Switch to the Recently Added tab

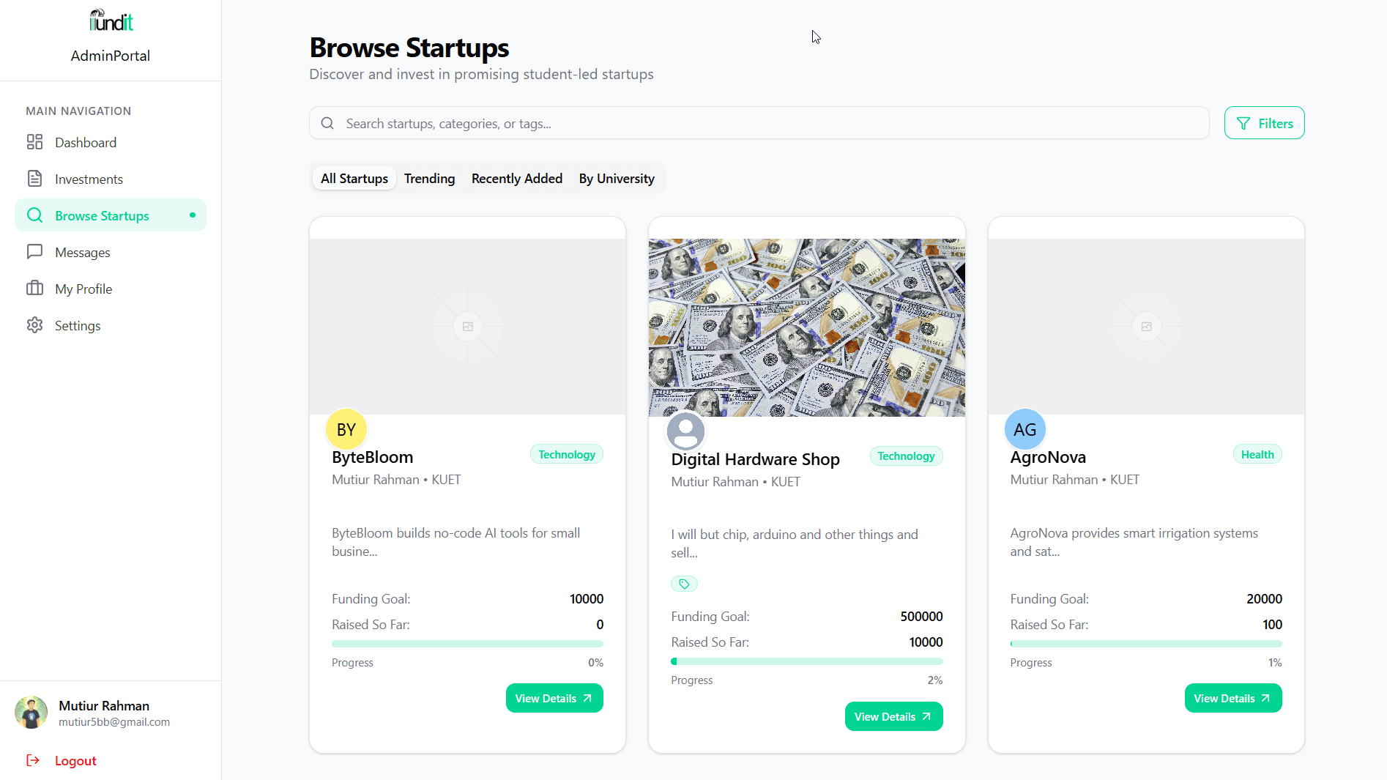[517, 179]
